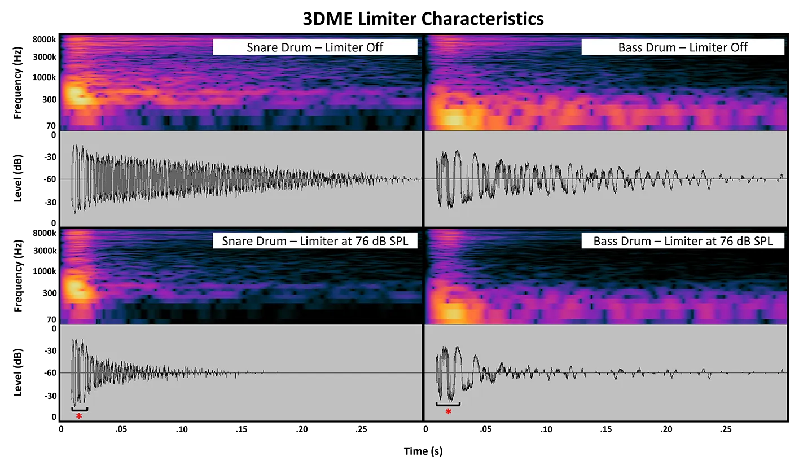The height and width of the screenshot is (465, 790).
Task: Click "3000k" tick on the 76 dB limiter frequency axis
Action: tap(44, 251)
